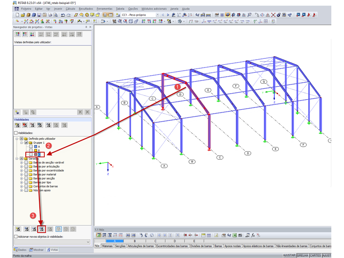Collapse the Geradas node
This screenshot has width=344, height=258.
tap(17, 158)
